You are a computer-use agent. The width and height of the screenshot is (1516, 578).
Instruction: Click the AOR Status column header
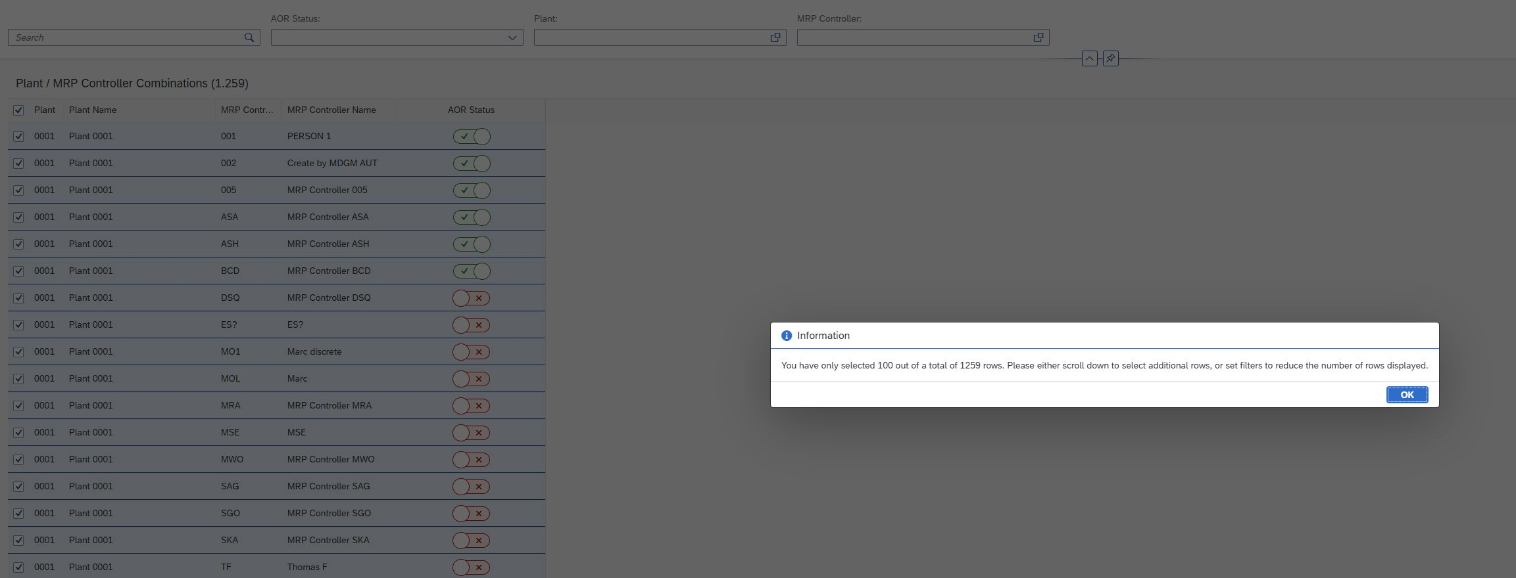point(471,110)
